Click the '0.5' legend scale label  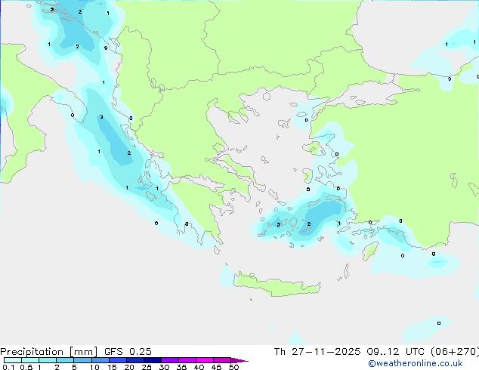click(26, 367)
